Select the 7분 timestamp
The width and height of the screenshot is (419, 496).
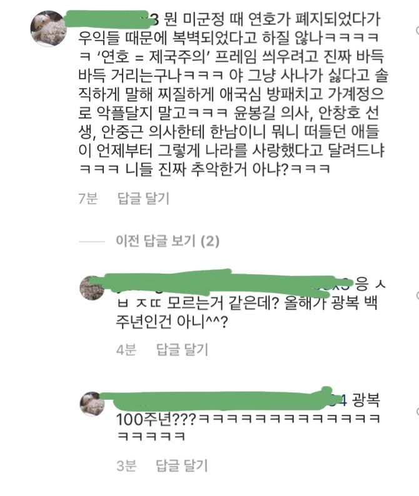point(88,198)
